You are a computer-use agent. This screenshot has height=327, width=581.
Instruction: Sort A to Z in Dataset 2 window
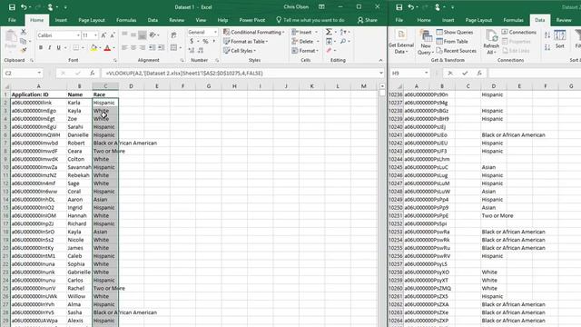pos(547,35)
